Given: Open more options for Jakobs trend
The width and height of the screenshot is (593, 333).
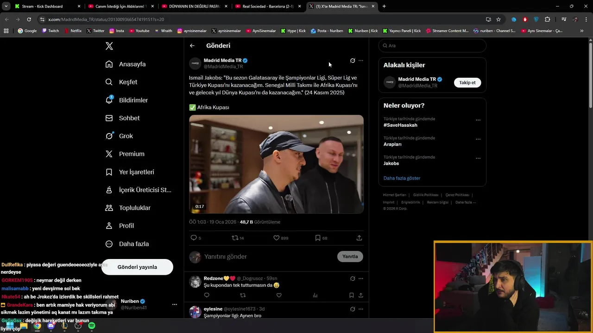Looking at the screenshot, I should 478,158.
